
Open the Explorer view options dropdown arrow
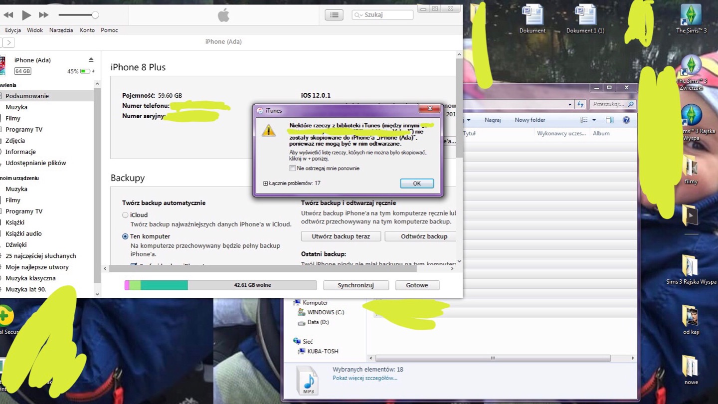tap(594, 120)
